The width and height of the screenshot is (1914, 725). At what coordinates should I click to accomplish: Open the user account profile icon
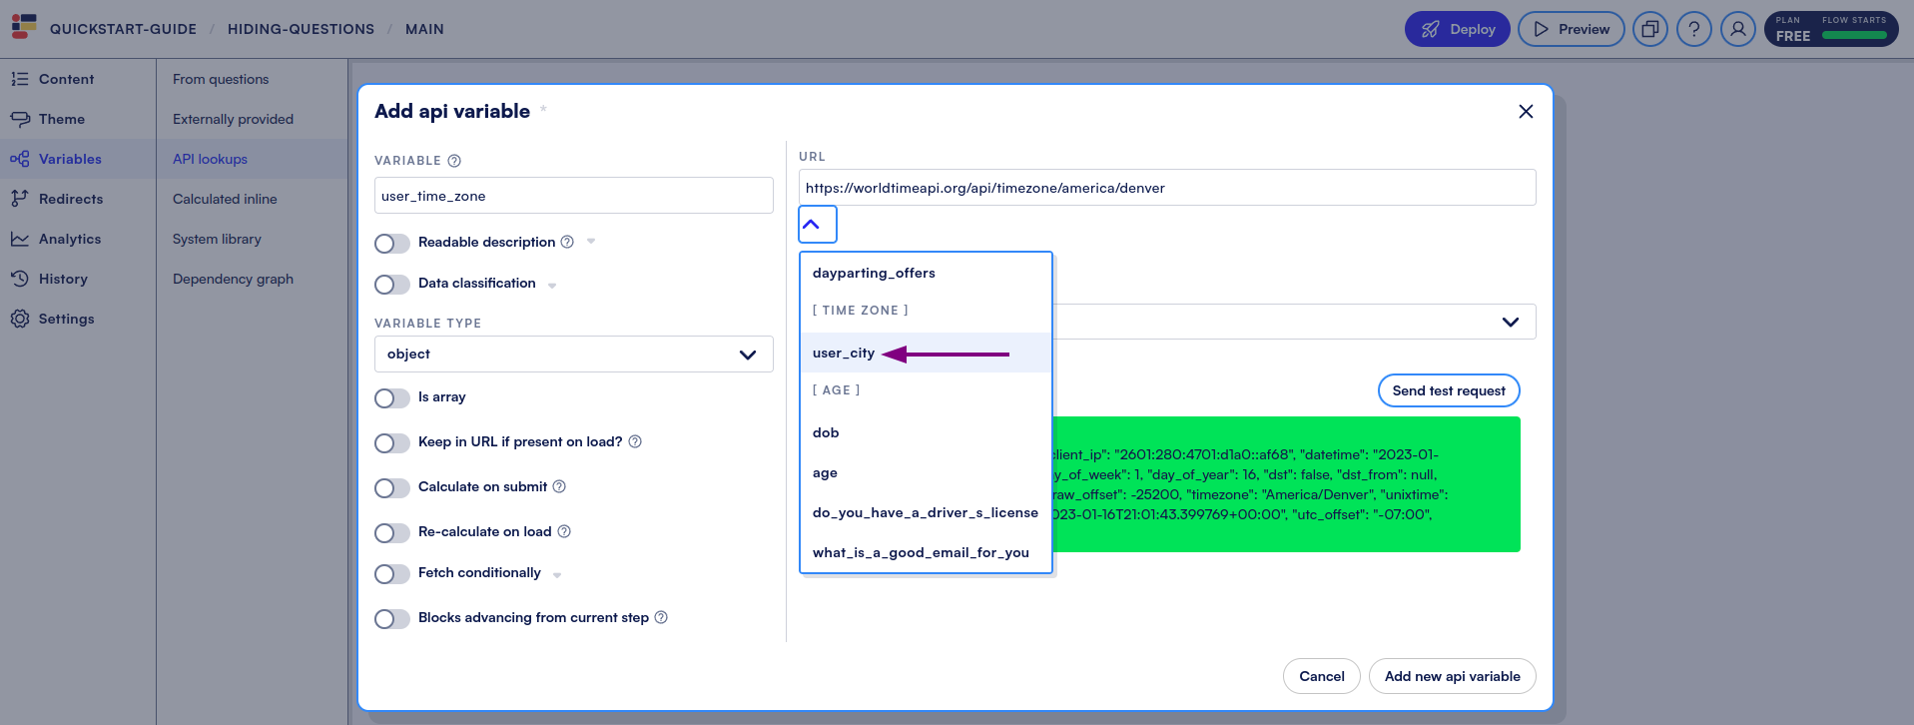[x=1737, y=29]
